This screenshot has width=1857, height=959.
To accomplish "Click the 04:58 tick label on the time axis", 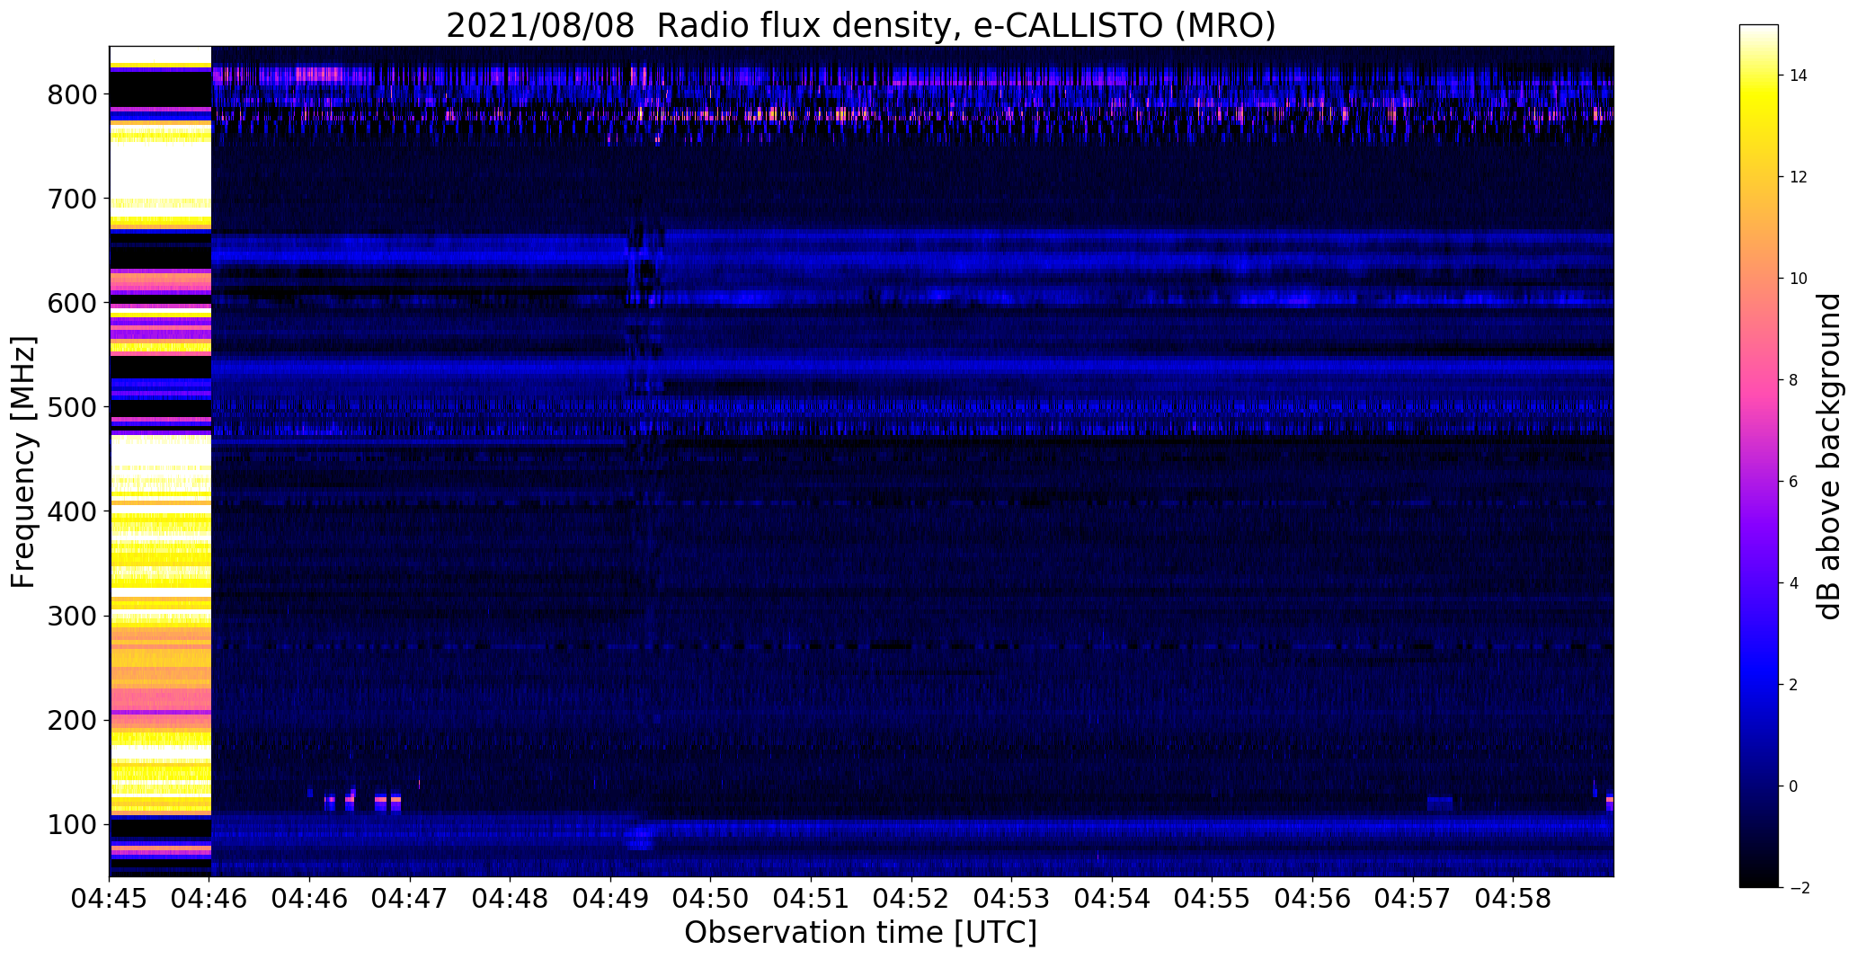I will (x=1513, y=897).
